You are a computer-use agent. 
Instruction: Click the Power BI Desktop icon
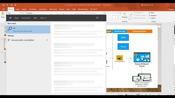click(x=119, y=58)
